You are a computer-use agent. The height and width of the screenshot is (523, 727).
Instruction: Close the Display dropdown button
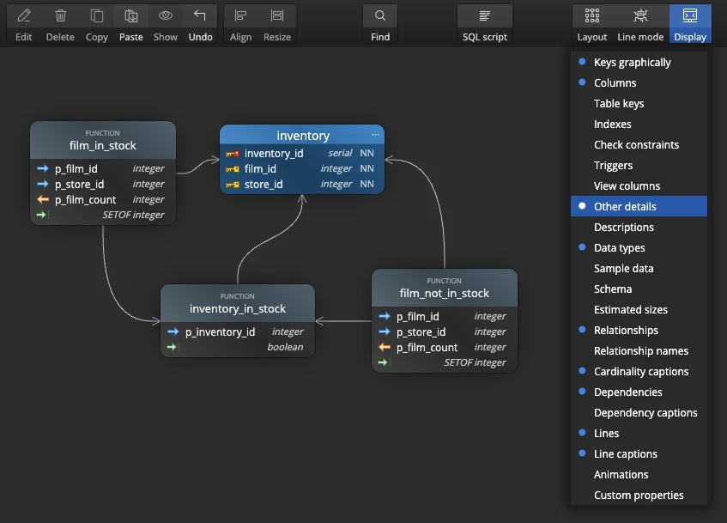pos(690,24)
